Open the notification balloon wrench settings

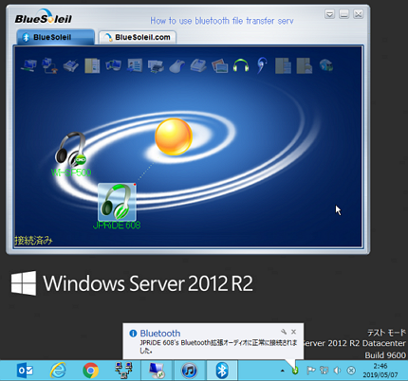pyautogui.click(x=284, y=332)
